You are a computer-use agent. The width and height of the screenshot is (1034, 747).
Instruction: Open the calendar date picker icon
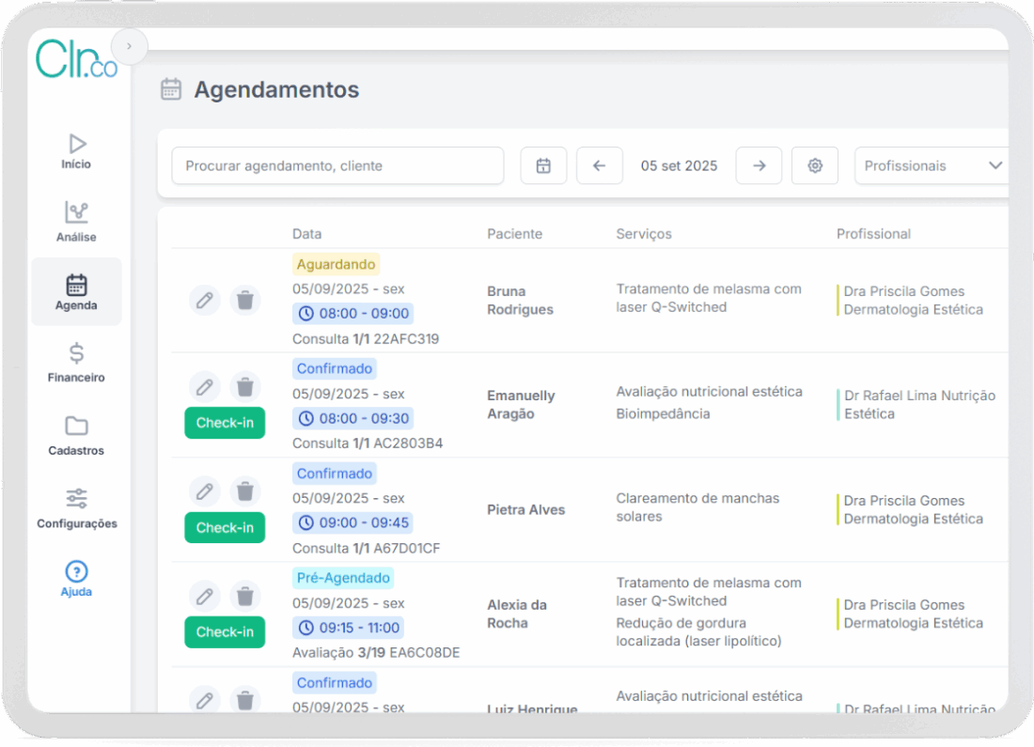543,165
